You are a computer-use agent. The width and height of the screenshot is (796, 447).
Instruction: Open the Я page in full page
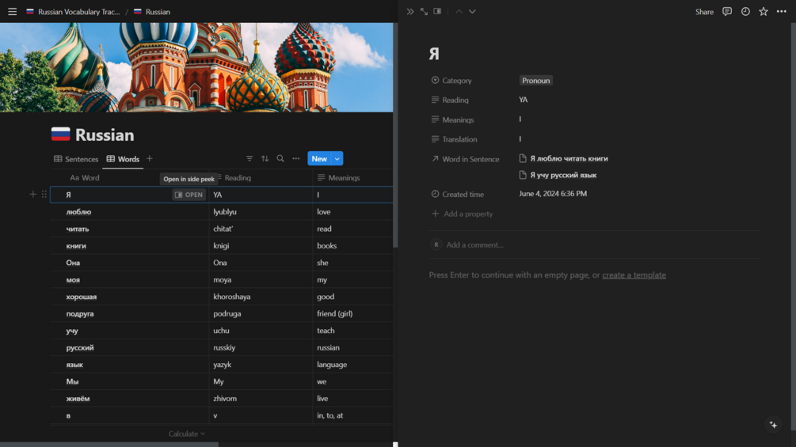click(424, 12)
